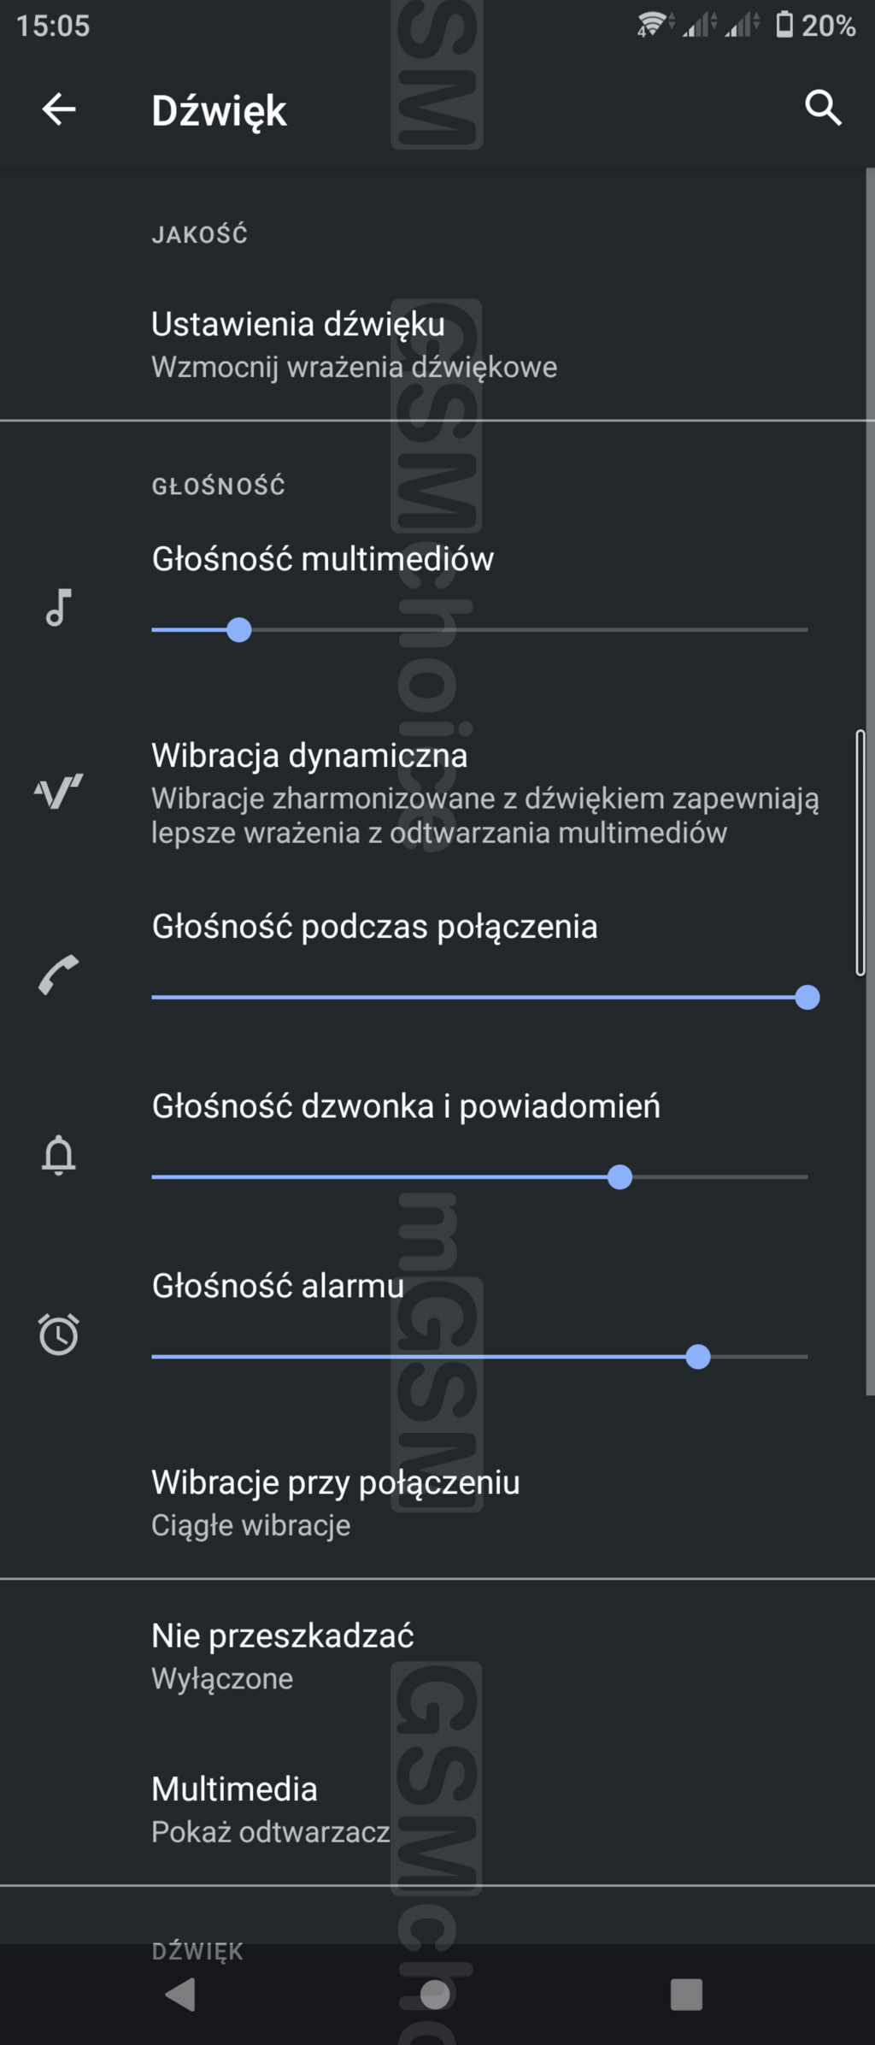Click the ring and notification slider handle

pyautogui.click(x=620, y=1177)
